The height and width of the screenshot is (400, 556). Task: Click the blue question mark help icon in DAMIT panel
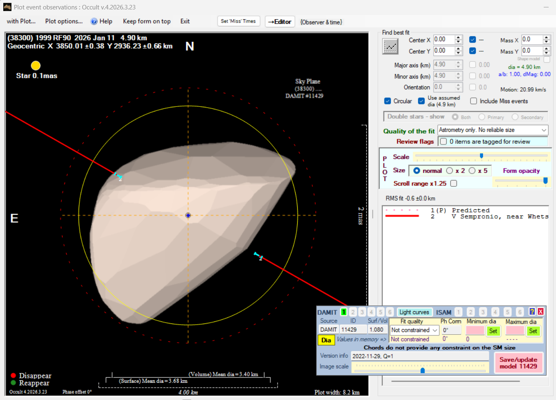(x=532, y=312)
